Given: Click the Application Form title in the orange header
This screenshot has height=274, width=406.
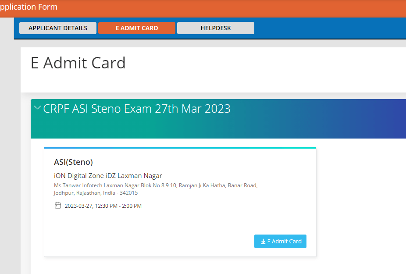Looking at the screenshot, I should pos(28,7).
